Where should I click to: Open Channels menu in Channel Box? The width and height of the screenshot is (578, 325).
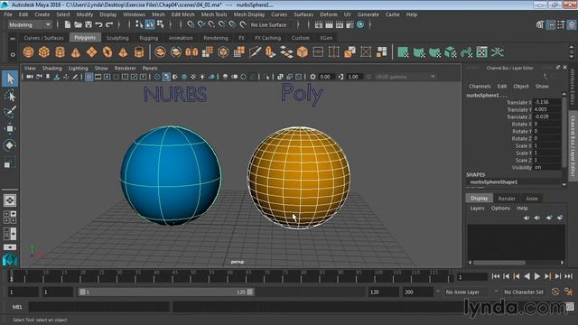480,86
